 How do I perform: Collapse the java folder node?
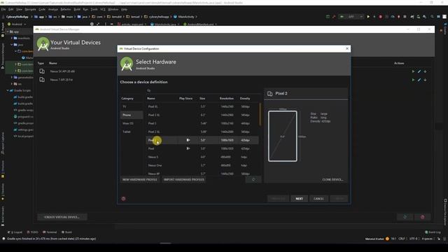coord(12,45)
